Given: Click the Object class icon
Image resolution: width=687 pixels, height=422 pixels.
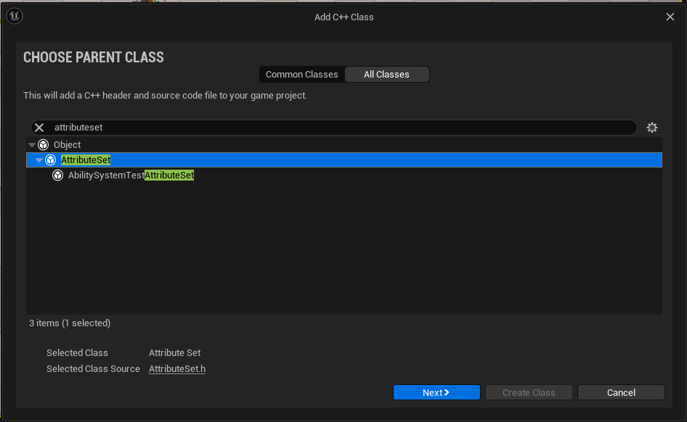Looking at the screenshot, I should [43, 144].
